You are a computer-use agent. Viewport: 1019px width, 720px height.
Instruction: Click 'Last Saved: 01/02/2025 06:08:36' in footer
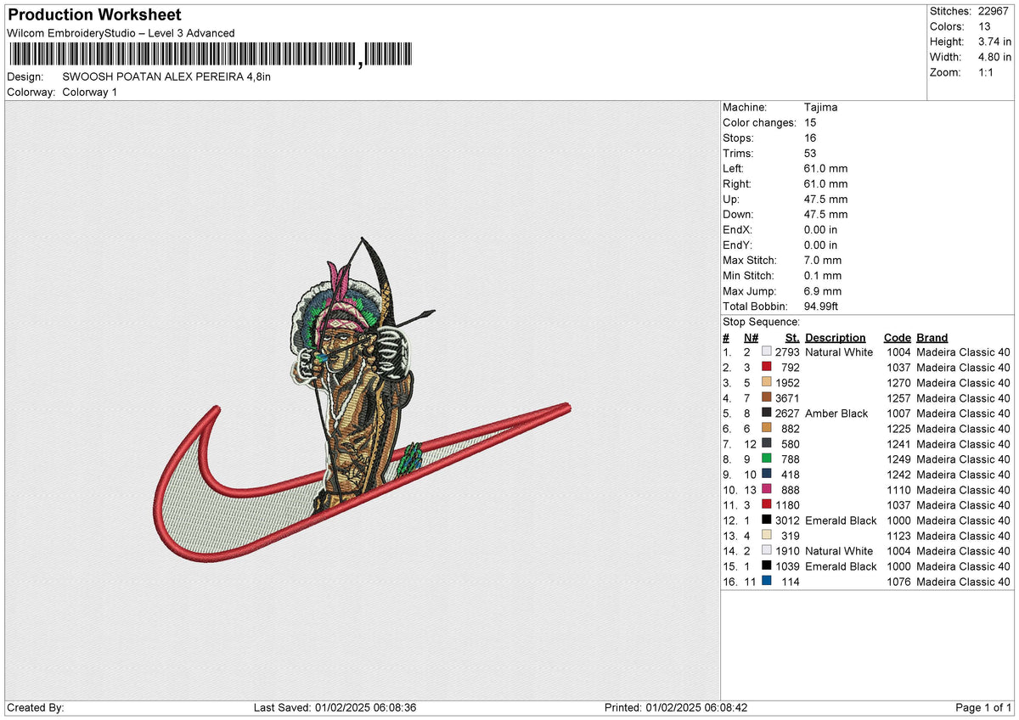coord(335,708)
